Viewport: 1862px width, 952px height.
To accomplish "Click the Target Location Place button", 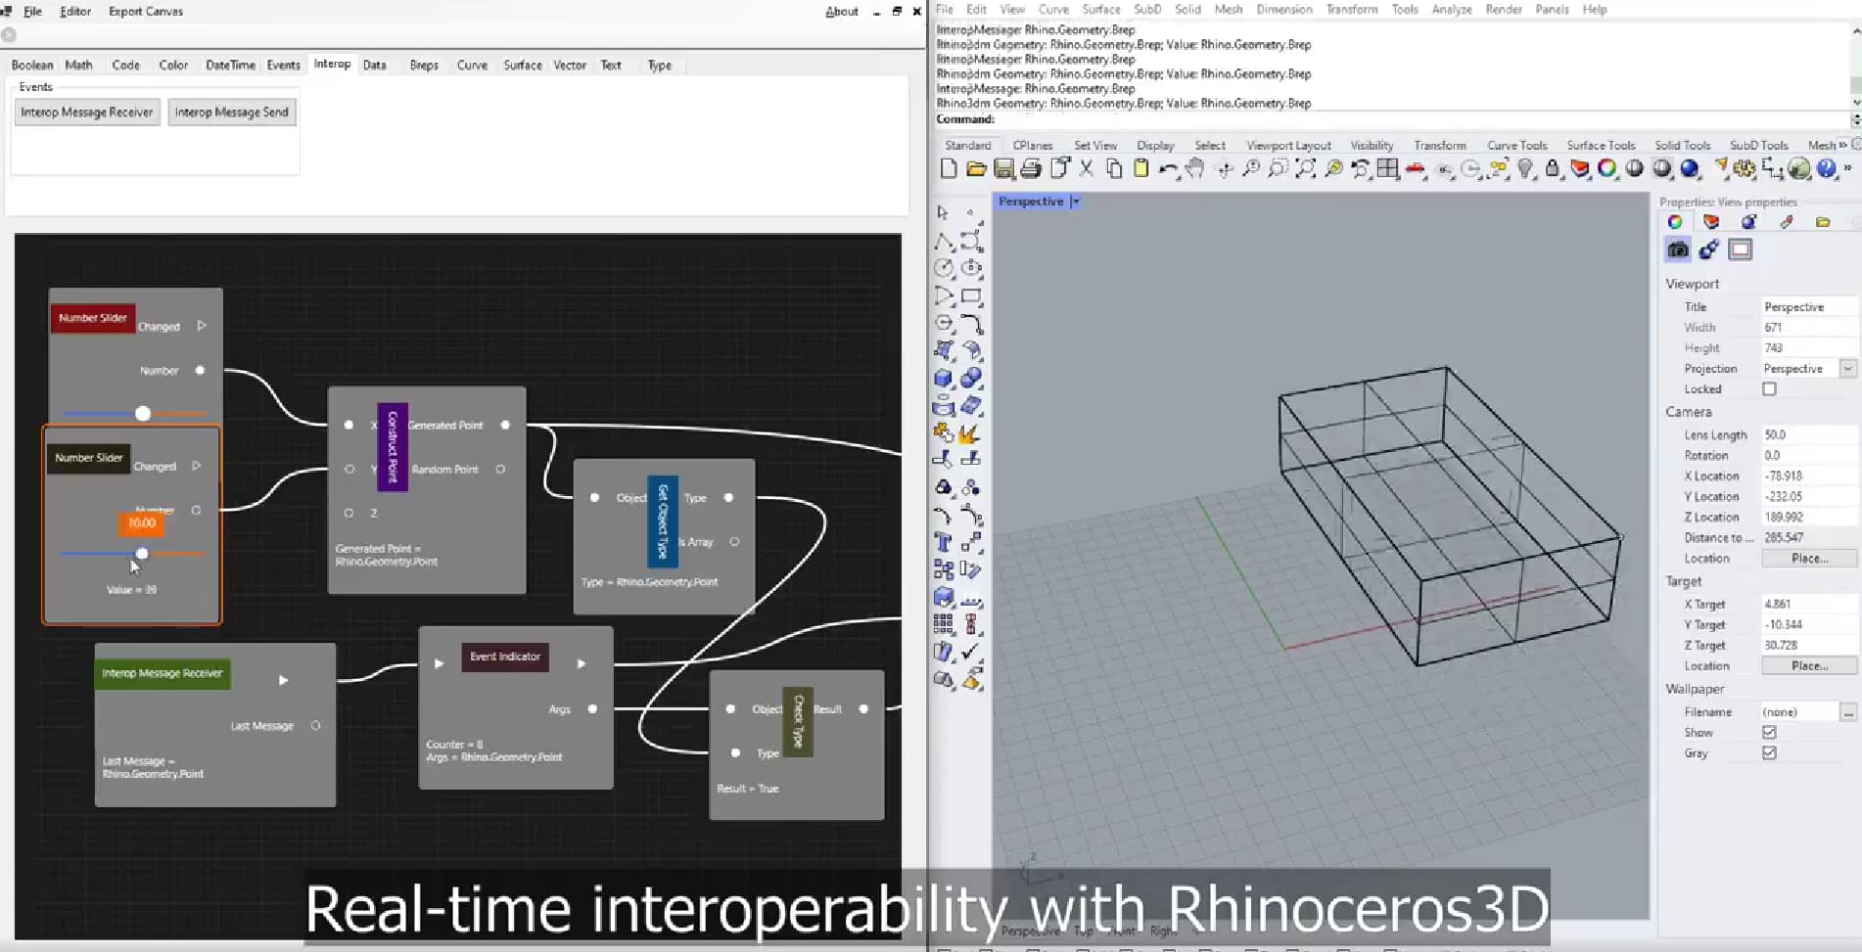I will [x=1809, y=666].
